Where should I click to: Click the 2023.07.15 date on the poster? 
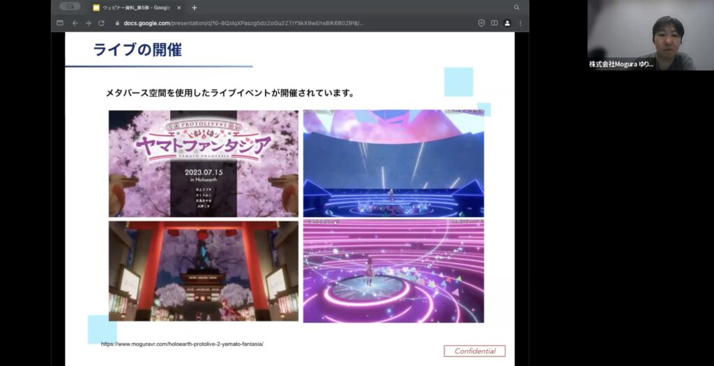point(204,173)
